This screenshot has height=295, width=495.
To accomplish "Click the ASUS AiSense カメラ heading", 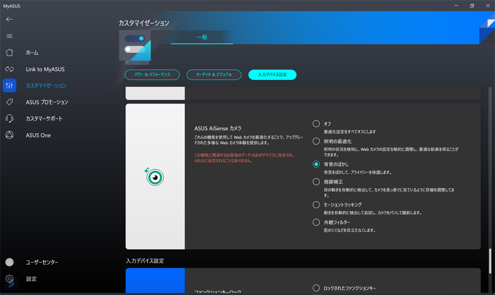I will [x=218, y=128].
